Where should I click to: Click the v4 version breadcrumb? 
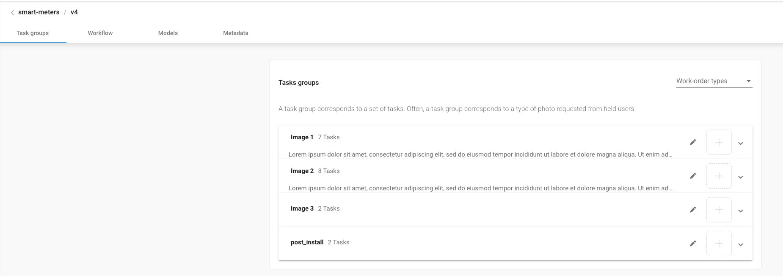pos(74,12)
